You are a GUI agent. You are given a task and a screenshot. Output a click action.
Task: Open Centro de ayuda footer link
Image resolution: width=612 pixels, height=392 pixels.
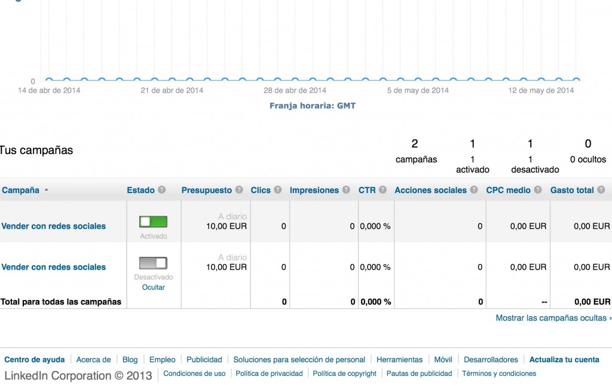coord(34,360)
